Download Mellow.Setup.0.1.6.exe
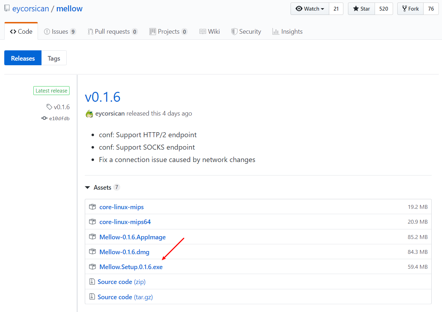Viewport: 442px width, 312px height. (x=131, y=267)
